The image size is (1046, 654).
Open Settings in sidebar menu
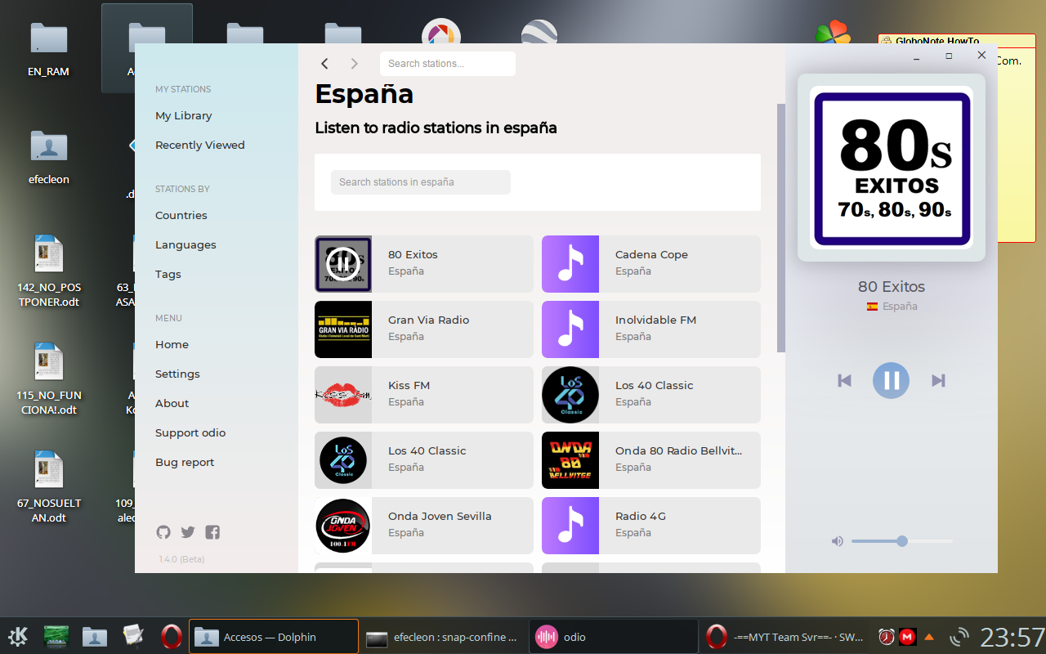(x=177, y=374)
